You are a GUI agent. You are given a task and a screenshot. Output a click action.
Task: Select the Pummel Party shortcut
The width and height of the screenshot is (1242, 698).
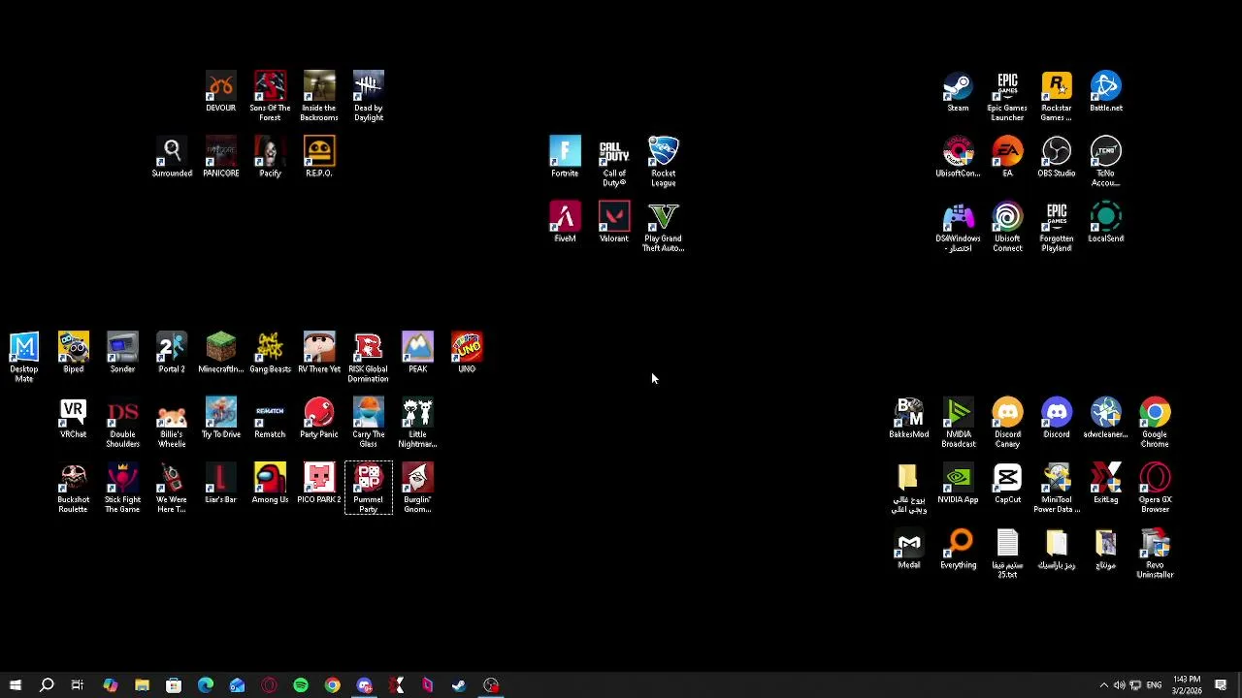369,488
